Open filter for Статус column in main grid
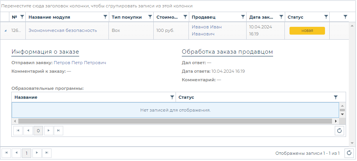The width and height of the screenshot is (357, 161). click(x=326, y=17)
